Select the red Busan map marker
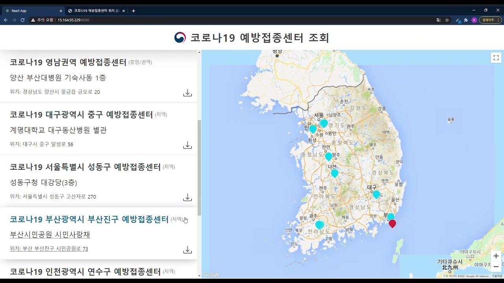Screen dimensions: 504x283 click(392, 224)
